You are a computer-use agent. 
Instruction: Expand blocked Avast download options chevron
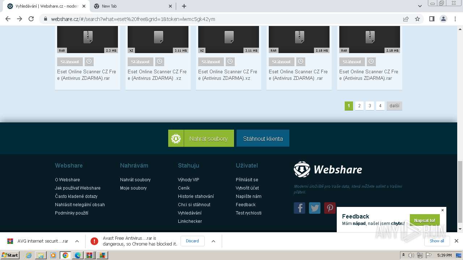tap(213, 241)
